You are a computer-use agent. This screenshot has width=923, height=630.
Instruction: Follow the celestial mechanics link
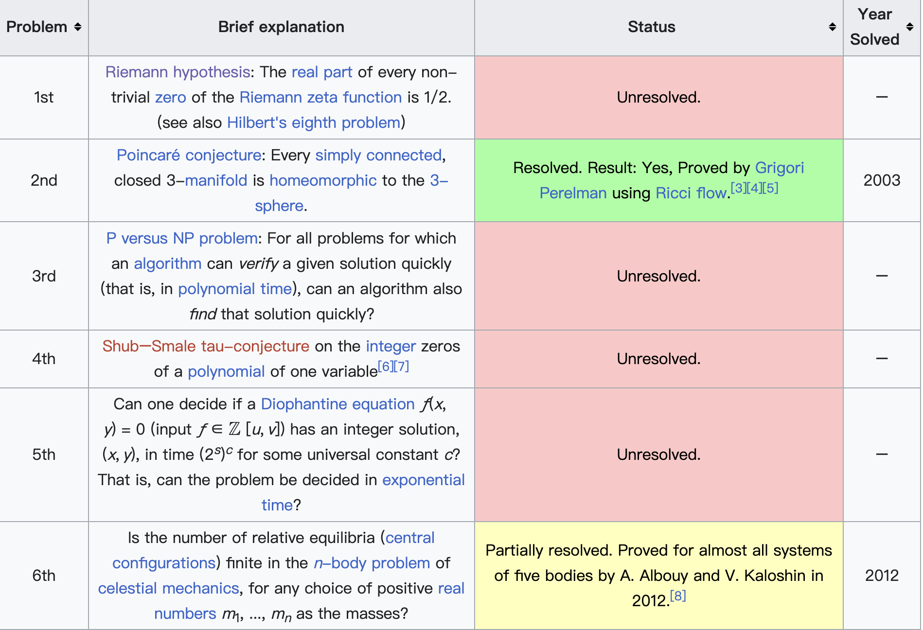point(168,588)
